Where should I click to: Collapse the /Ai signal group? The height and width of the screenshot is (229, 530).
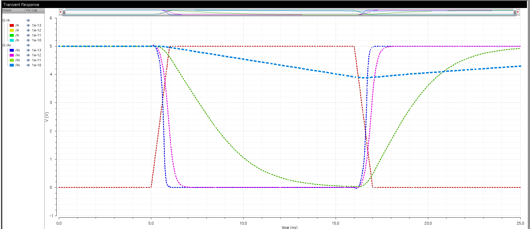4,45
